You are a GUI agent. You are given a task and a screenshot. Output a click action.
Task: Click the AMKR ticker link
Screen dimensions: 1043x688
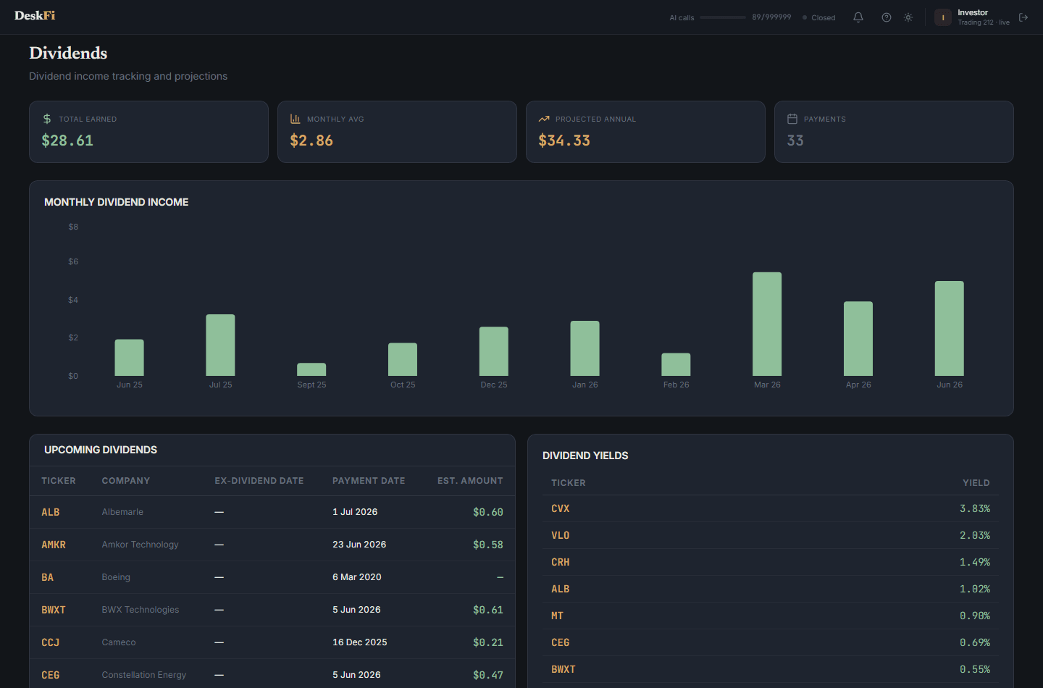pos(54,545)
